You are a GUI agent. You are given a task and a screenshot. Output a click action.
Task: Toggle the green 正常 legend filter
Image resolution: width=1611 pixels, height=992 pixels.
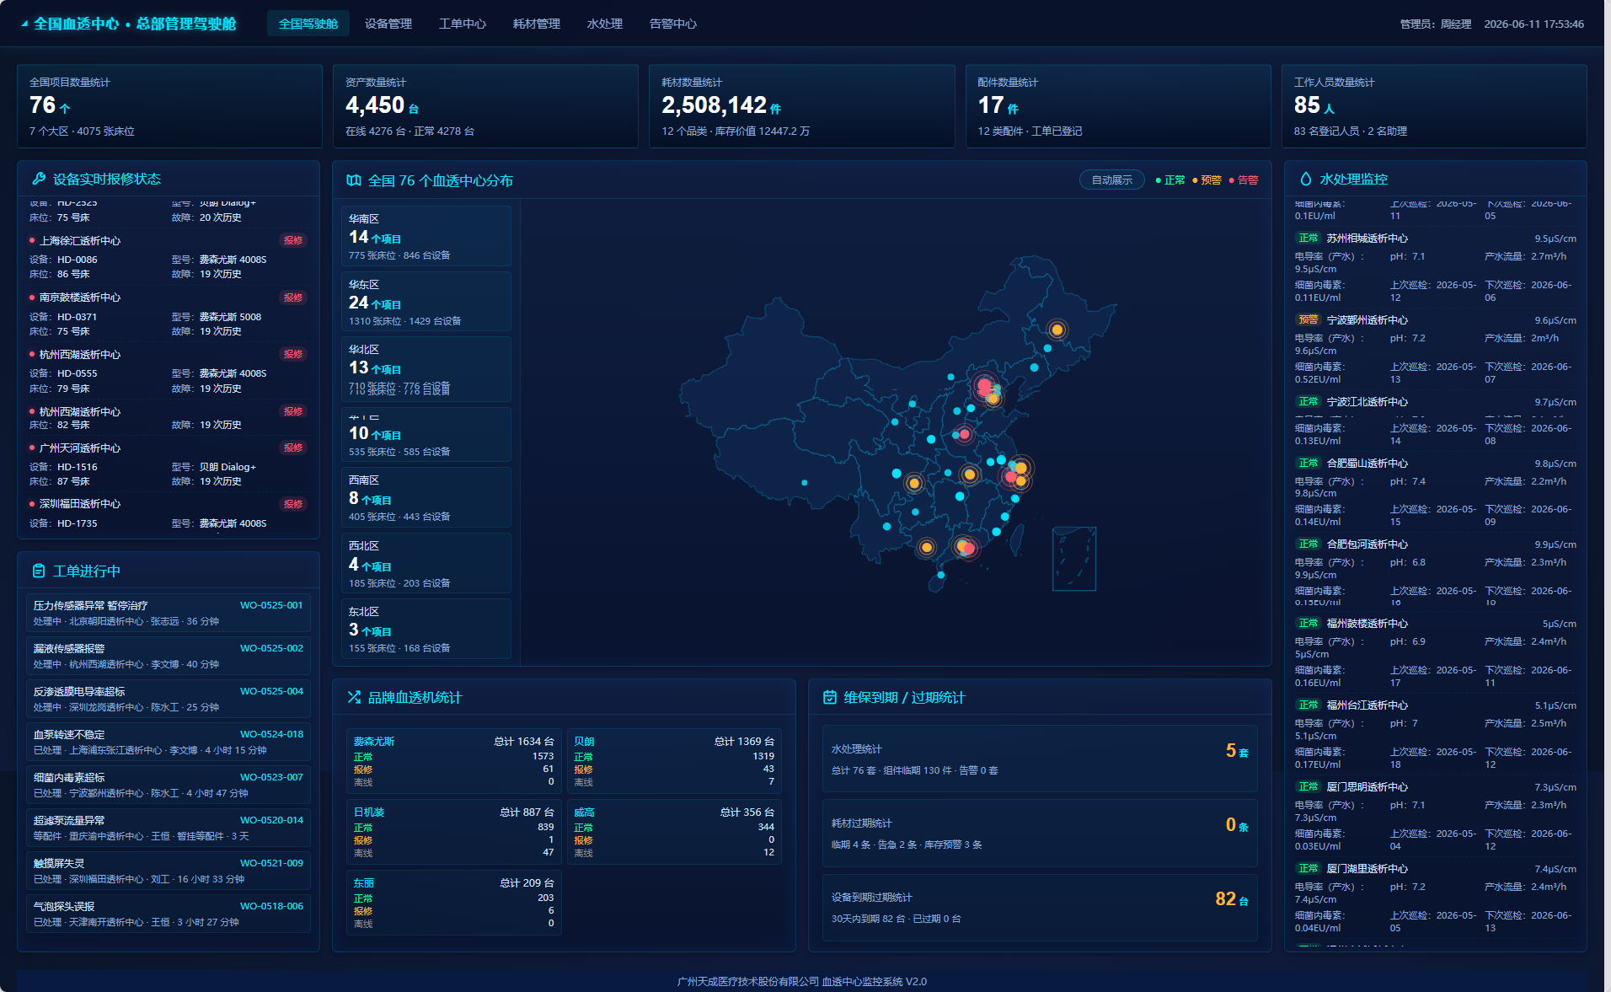[1170, 180]
